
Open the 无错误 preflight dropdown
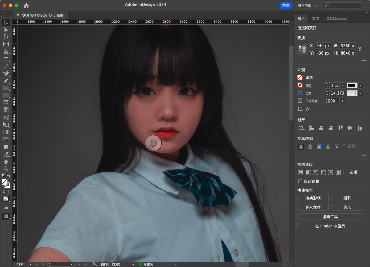175,264
